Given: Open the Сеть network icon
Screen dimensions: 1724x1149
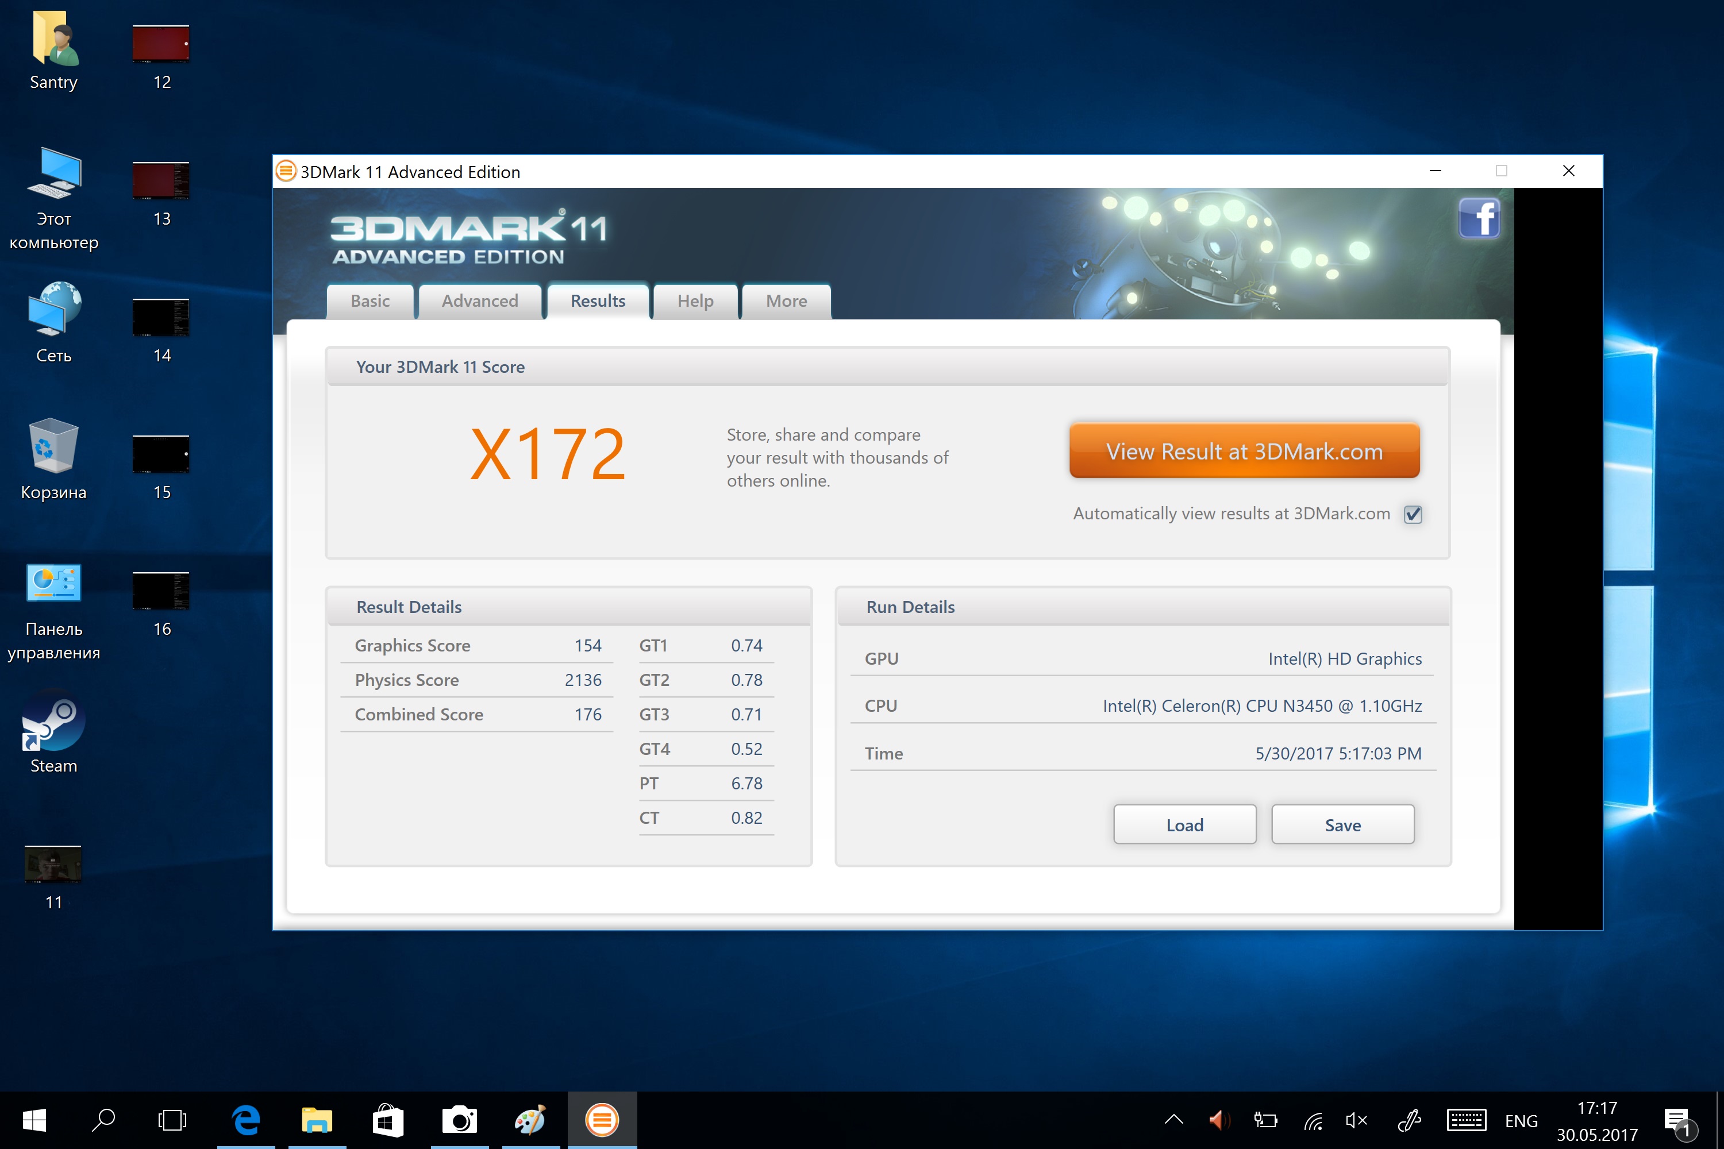Looking at the screenshot, I should [53, 323].
